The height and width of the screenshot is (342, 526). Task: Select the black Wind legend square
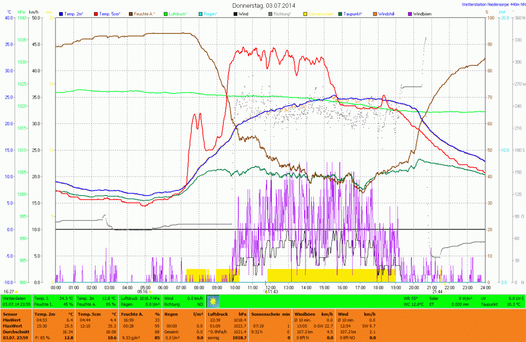point(235,14)
